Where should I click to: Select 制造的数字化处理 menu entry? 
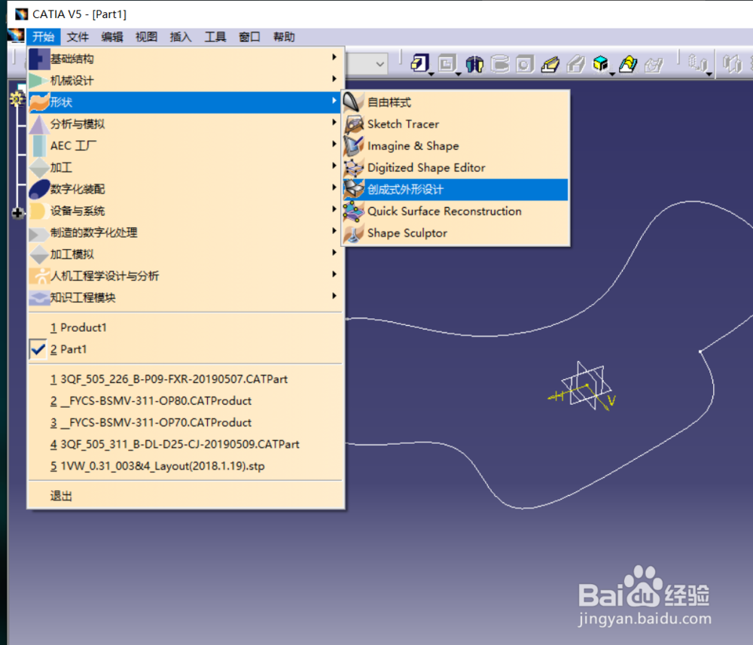tap(184, 233)
